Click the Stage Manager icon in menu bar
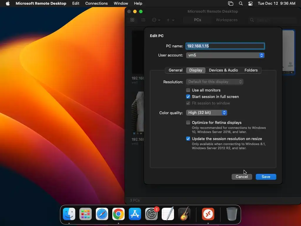 (x=230, y=4)
